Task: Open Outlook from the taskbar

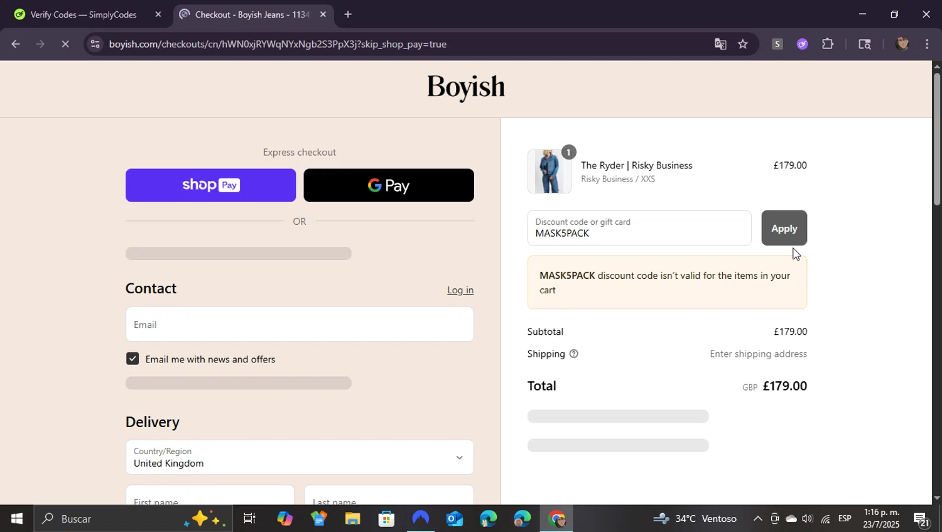Action: [x=454, y=519]
